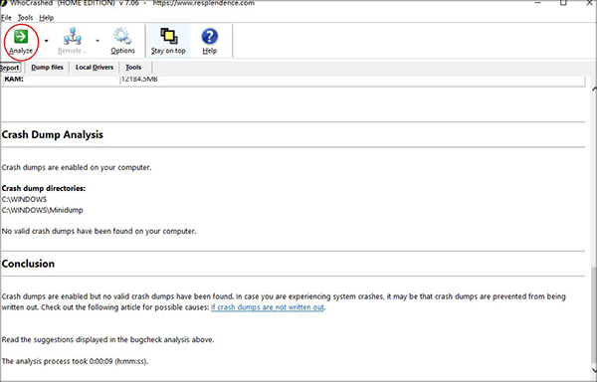Switch to the Local Drivers tab
Viewport: 597px width, 382px height.
[95, 68]
